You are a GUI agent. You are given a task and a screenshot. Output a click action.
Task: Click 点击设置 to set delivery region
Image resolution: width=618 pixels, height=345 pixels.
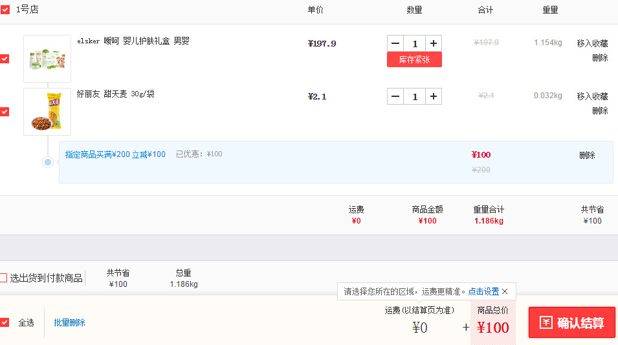click(483, 291)
